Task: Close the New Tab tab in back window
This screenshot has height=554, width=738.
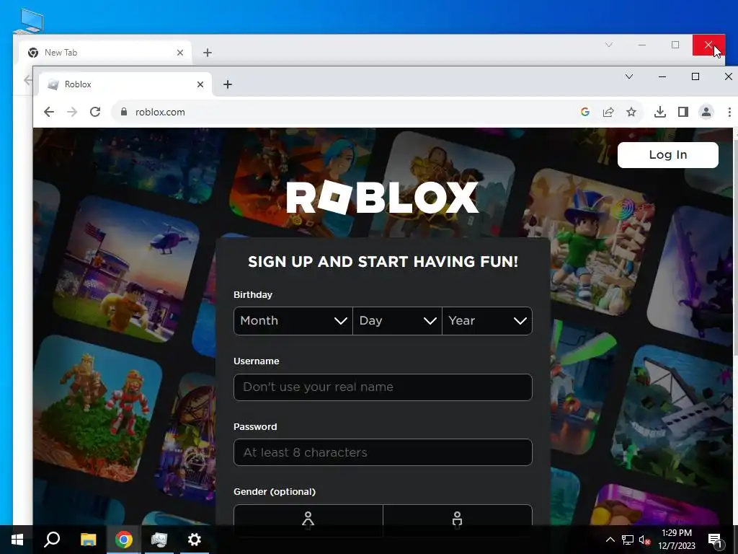Action: (x=179, y=52)
